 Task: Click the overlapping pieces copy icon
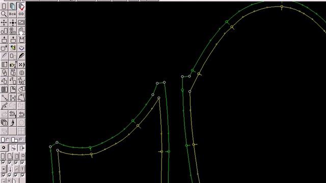pos(4,73)
